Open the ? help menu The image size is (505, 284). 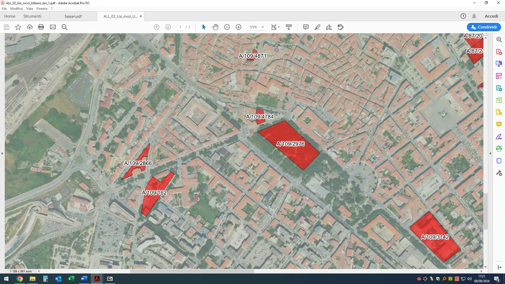(x=52, y=9)
